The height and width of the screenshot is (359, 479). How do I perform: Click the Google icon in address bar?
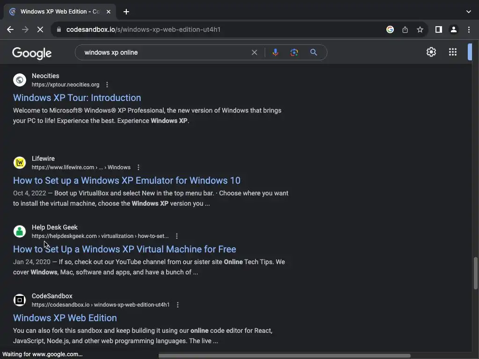pos(390,29)
